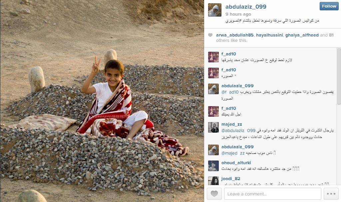Click the small heart icon next to likes list

click(210, 35)
